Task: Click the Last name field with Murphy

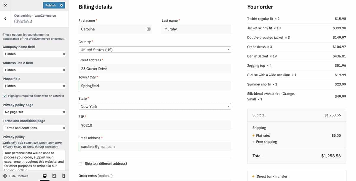Action: pos(196,29)
